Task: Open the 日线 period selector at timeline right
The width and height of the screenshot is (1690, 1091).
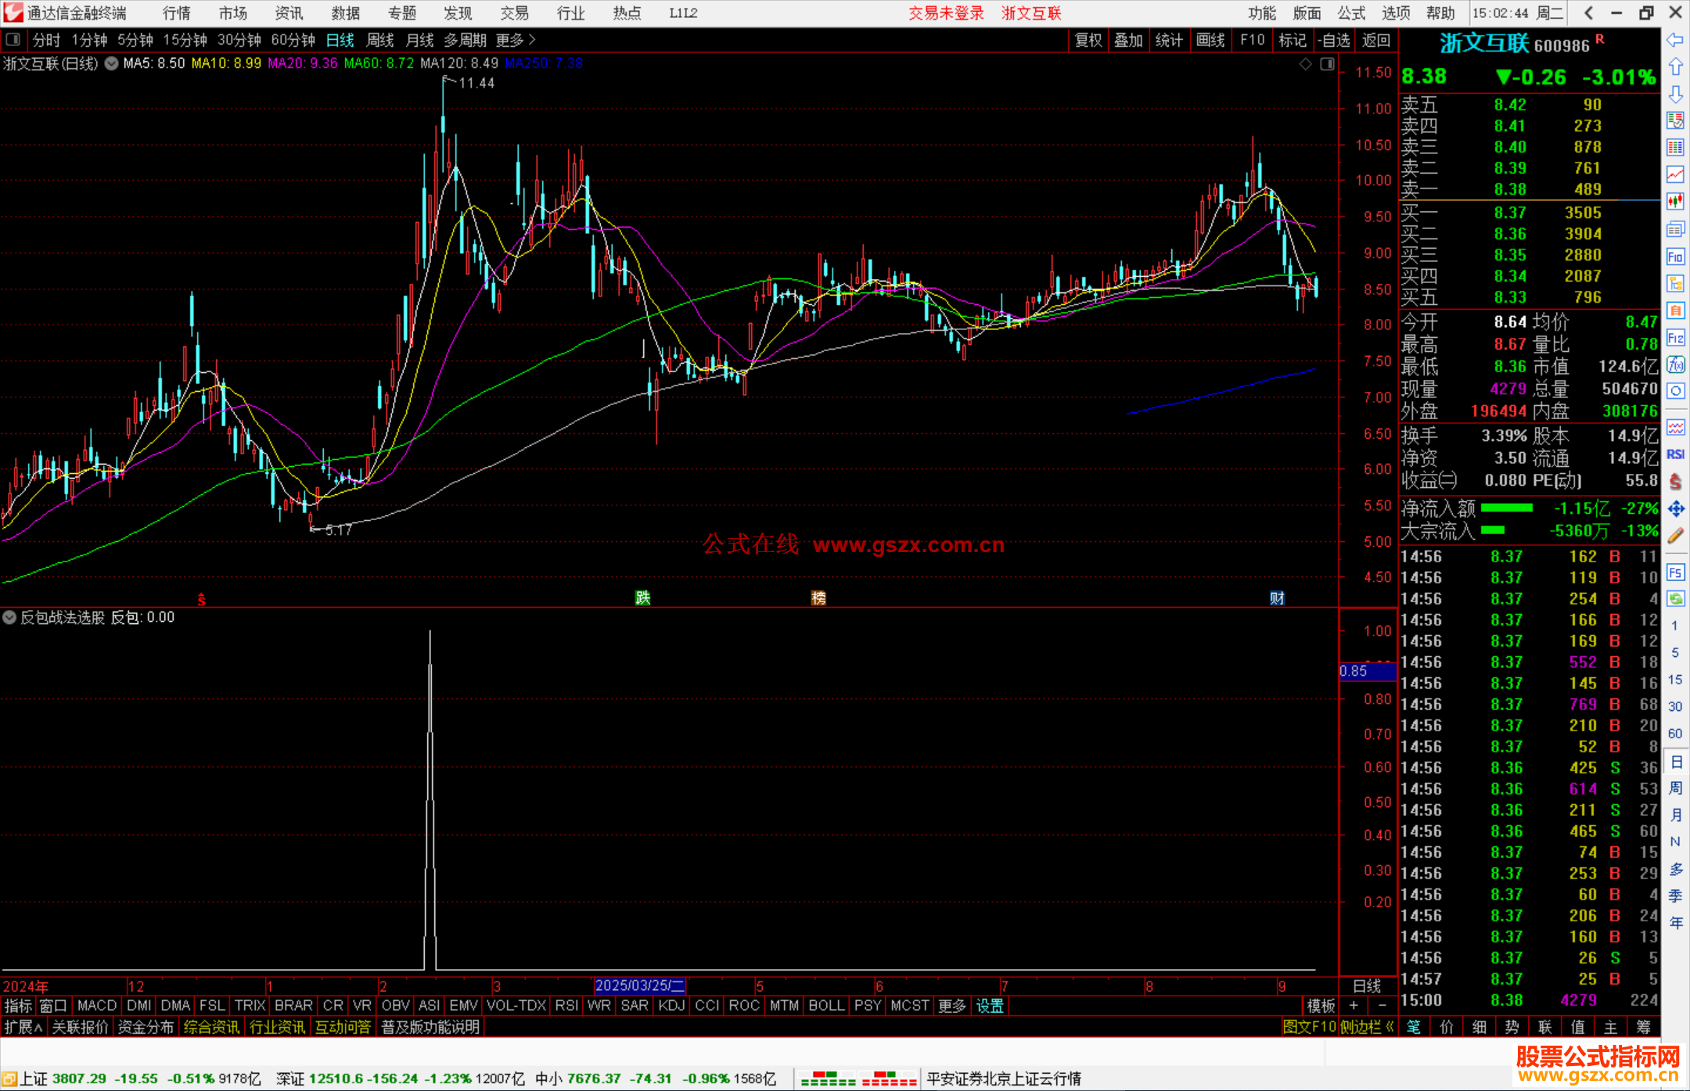Action: point(1367,985)
